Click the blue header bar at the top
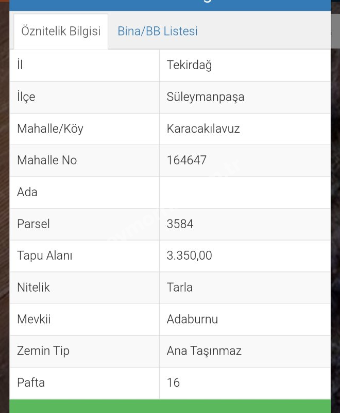This screenshot has width=340, height=413. [x=170, y=5]
